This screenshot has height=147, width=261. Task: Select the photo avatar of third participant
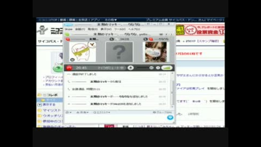tap(156, 52)
